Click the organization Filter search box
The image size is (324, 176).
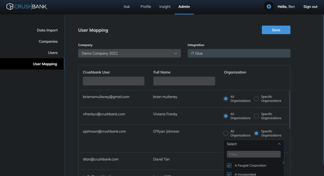point(254,154)
